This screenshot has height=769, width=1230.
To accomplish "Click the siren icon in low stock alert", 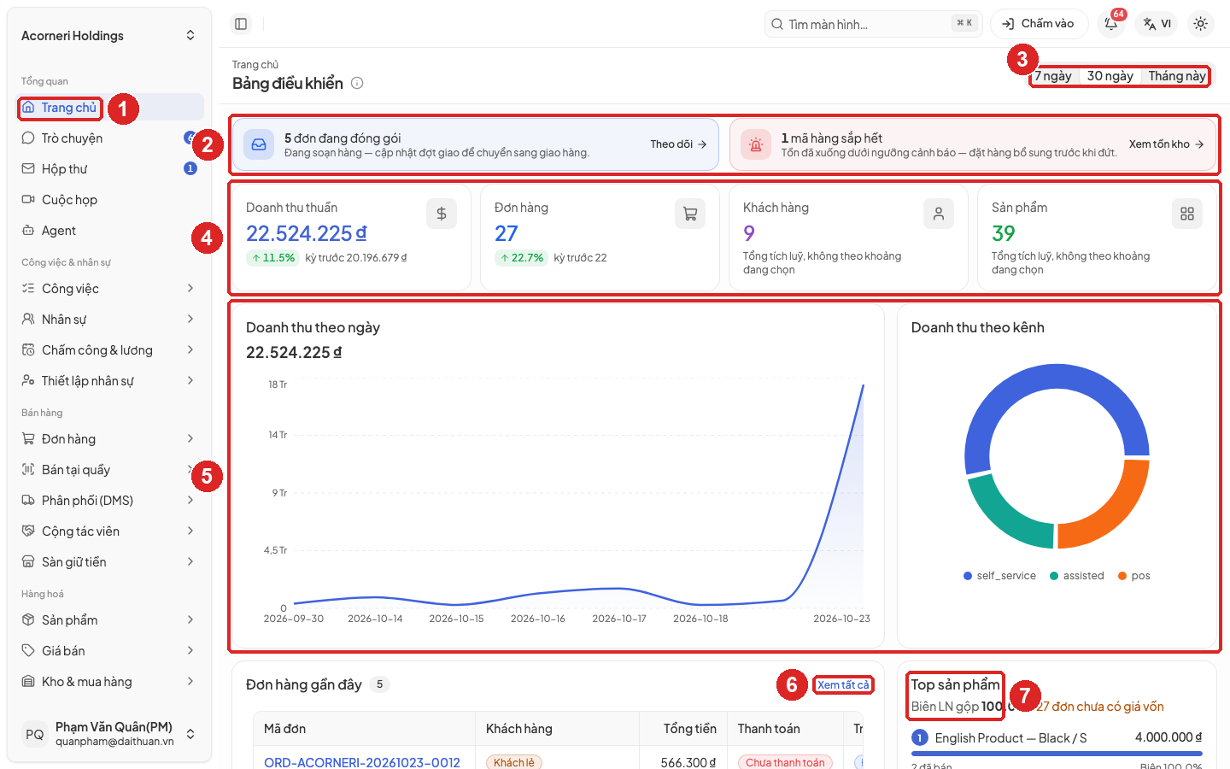I will (756, 144).
